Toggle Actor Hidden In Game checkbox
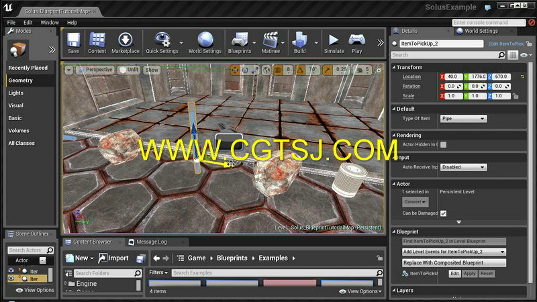The width and height of the screenshot is (537, 302). tap(444, 144)
